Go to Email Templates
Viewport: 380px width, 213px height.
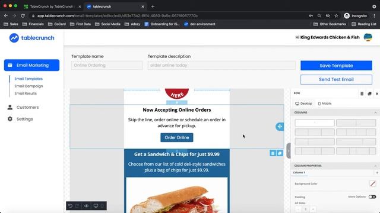[28, 79]
